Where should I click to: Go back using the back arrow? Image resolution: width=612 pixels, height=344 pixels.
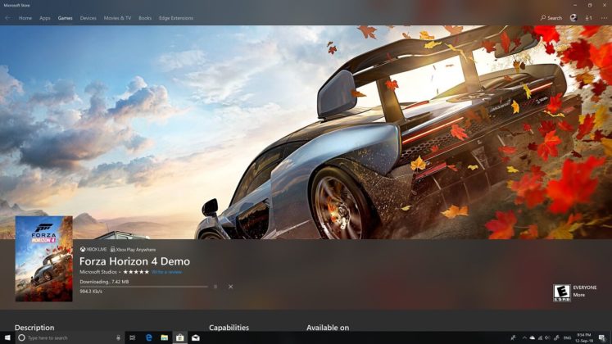(7, 18)
